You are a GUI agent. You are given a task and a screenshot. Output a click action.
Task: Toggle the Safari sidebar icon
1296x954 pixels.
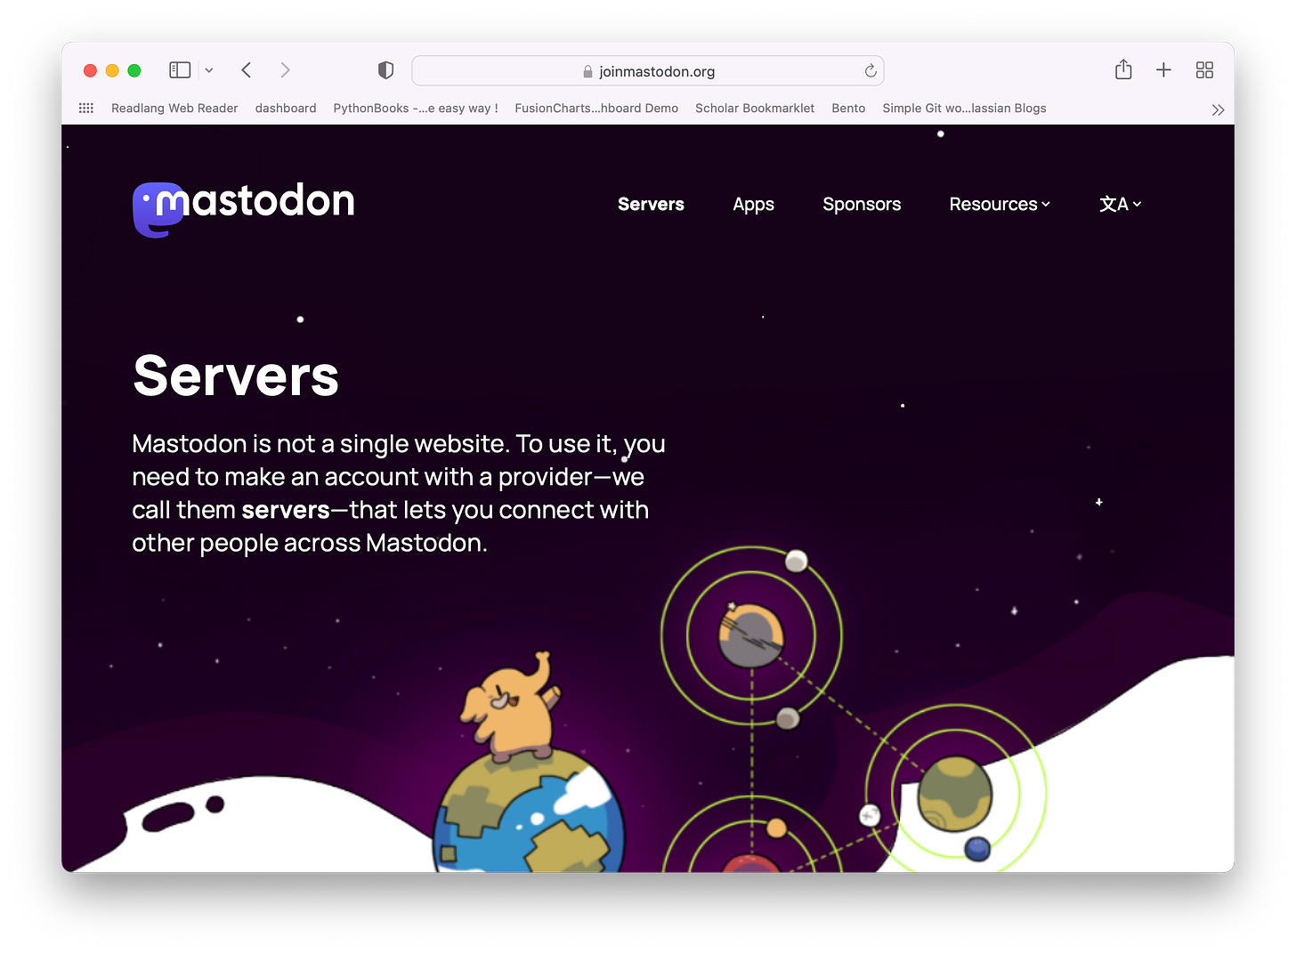coord(180,70)
